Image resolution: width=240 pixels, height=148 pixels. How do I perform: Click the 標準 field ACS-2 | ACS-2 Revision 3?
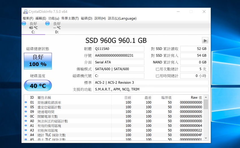(151, 83)
